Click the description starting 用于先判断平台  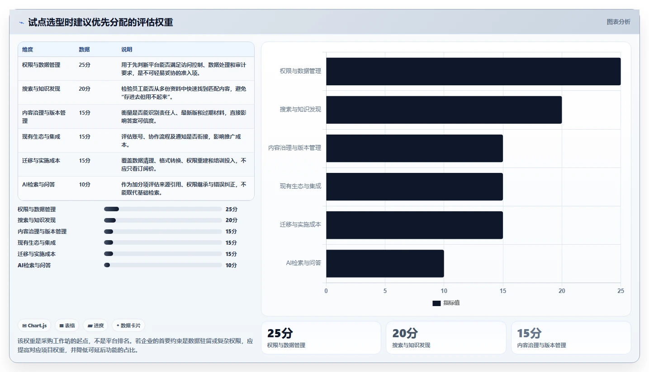tap(184, 69)
